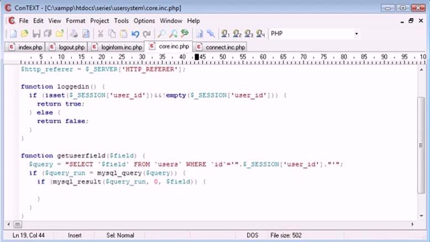Open the Window menu
Viewport: 430px width, 242px height.
click(x=171, y=21)
